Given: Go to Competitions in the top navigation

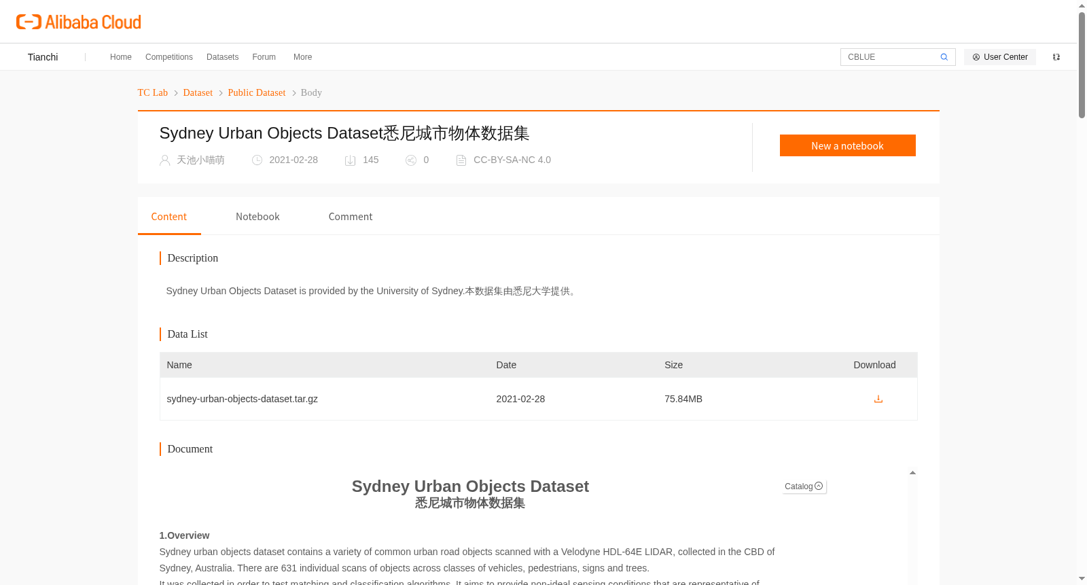Looking at the screenshot, I should click(169, 57).
